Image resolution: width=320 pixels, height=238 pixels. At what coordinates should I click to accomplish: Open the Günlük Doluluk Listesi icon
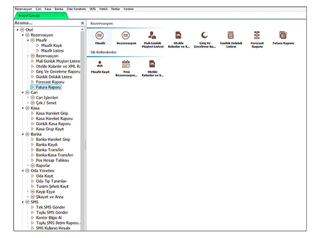click(x=231, y=35)
